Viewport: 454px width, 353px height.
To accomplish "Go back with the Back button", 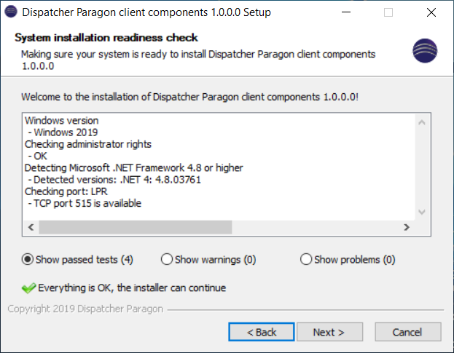I will (x=261, y=333).
